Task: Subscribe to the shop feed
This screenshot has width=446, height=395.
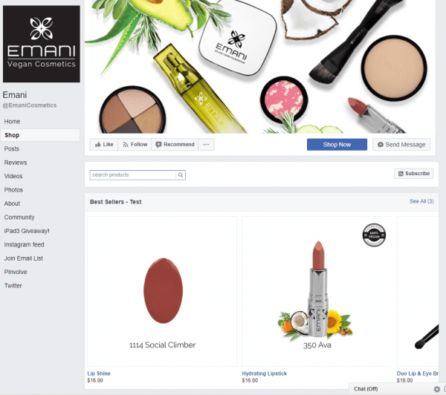Action: [414, 174]
